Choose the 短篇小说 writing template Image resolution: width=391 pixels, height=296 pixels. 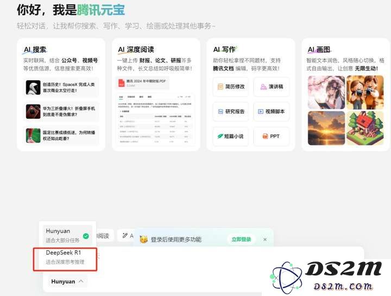tap(231, 136)
